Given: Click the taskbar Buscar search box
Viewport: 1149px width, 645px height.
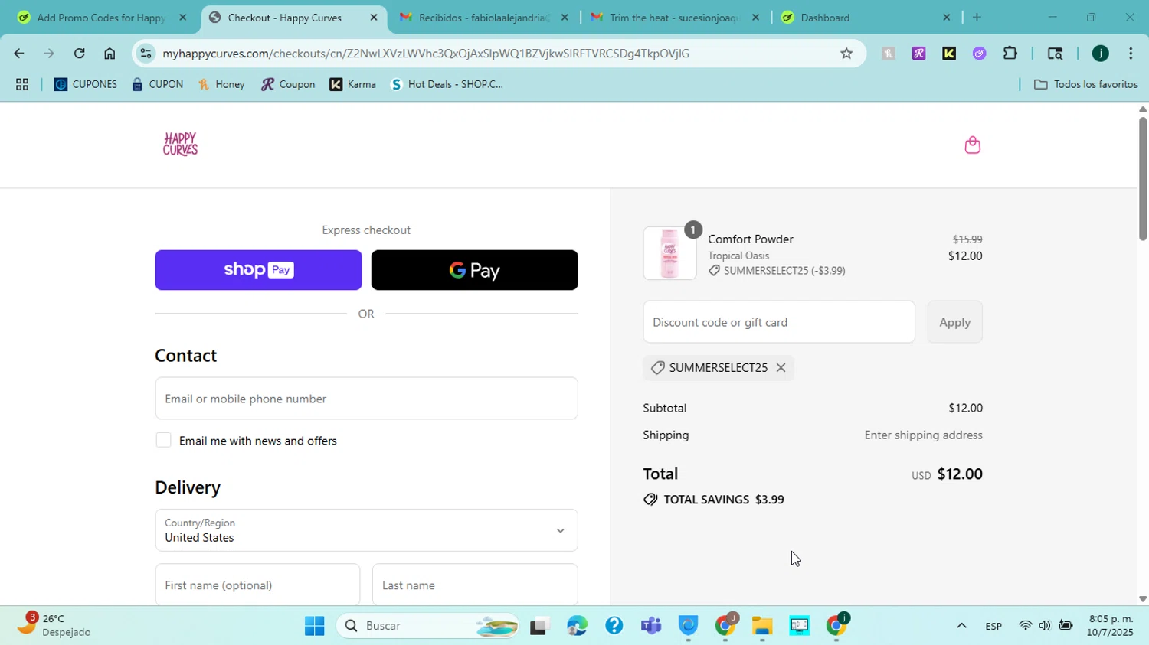Looking at the screenshot, I should pyautogui.click(x=427, y=627).
